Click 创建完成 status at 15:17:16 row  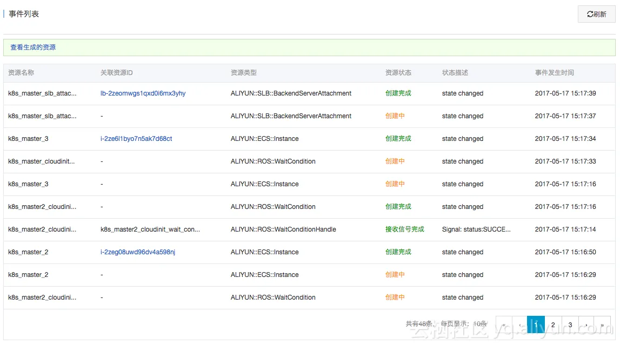(398, 207)
